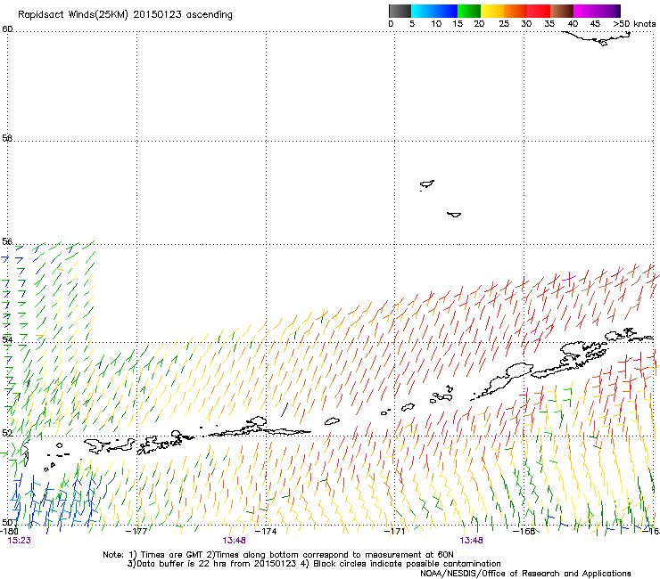Click the red 30-35 knots legend color

(x=539, y=11)
